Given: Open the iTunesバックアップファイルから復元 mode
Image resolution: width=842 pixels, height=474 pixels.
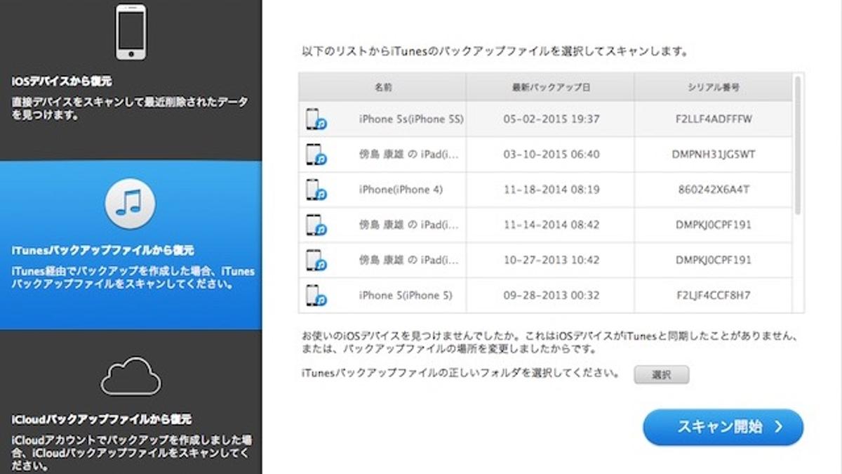Looking at the screenshot, I should pyautogui.click(x=131, y=245).
